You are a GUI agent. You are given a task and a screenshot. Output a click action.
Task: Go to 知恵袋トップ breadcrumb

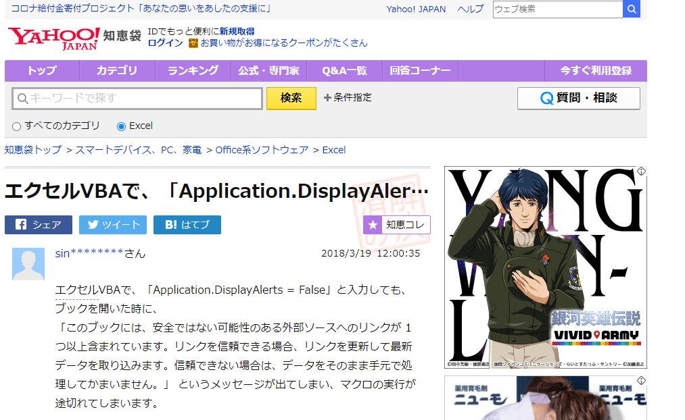[x=33, y=150]
